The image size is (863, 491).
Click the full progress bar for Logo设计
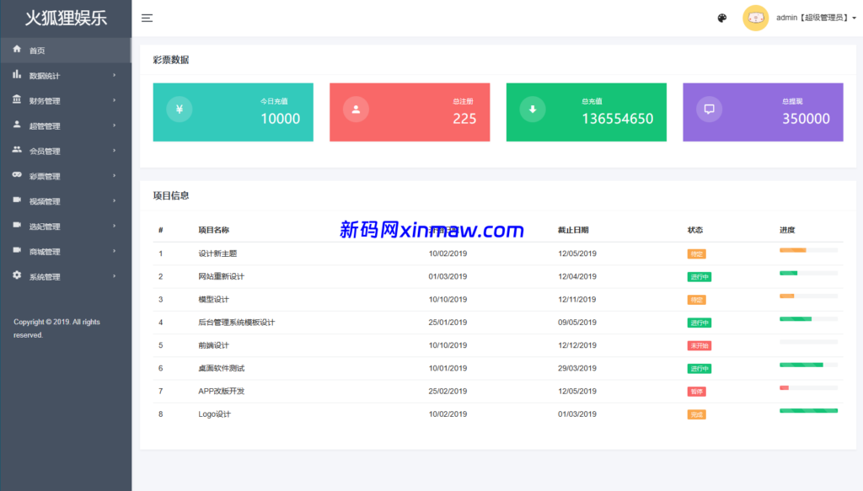click(808, 411)
